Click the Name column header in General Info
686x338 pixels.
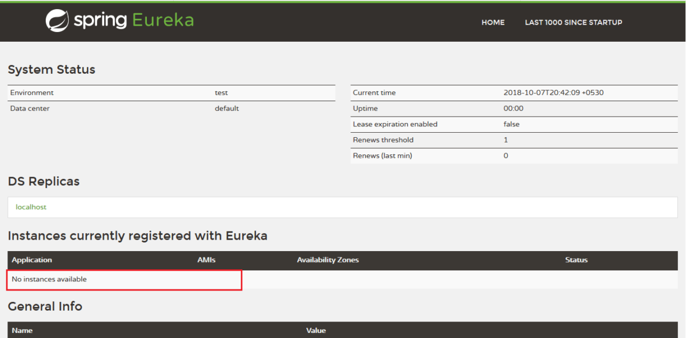(x=22, y=330)
